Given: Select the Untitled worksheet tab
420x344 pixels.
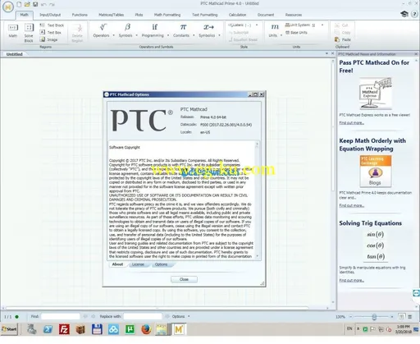Looking at the screenshot, I should click(14, 54).
